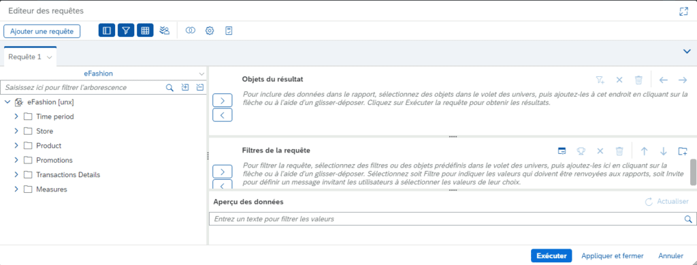
Task: Click the Annuler button
Action: point(670,255)
